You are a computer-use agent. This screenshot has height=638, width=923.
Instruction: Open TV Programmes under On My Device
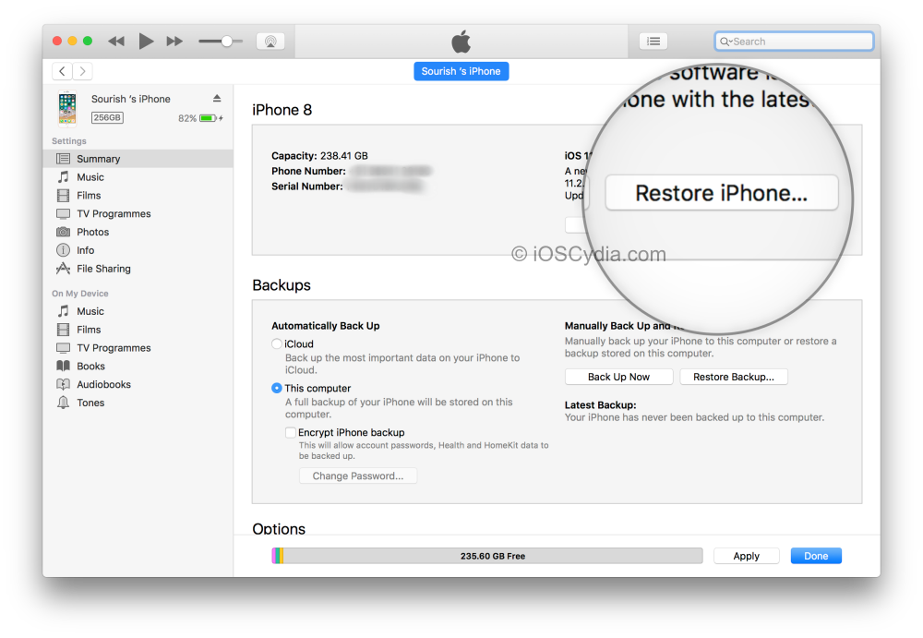click(x=138, y=347)
